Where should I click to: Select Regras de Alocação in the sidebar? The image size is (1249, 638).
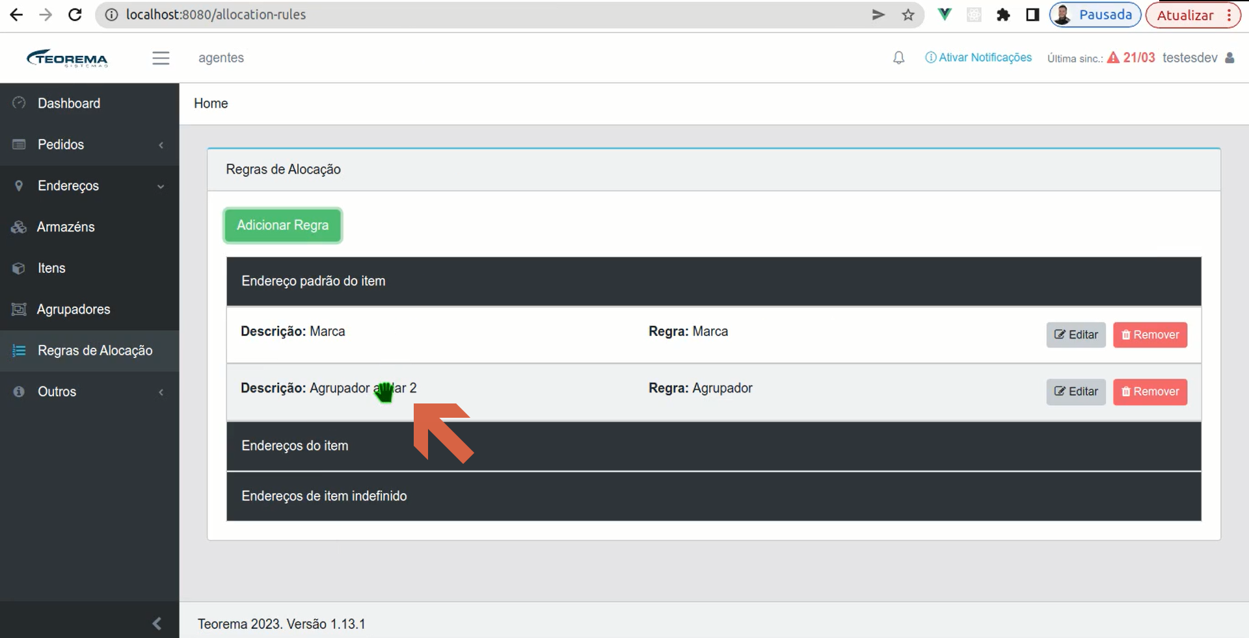pos(90,350)
